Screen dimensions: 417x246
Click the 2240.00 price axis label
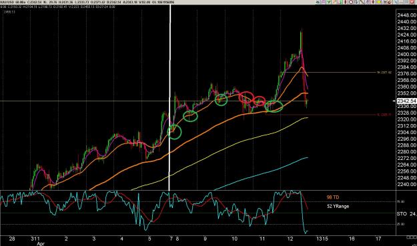406,185
